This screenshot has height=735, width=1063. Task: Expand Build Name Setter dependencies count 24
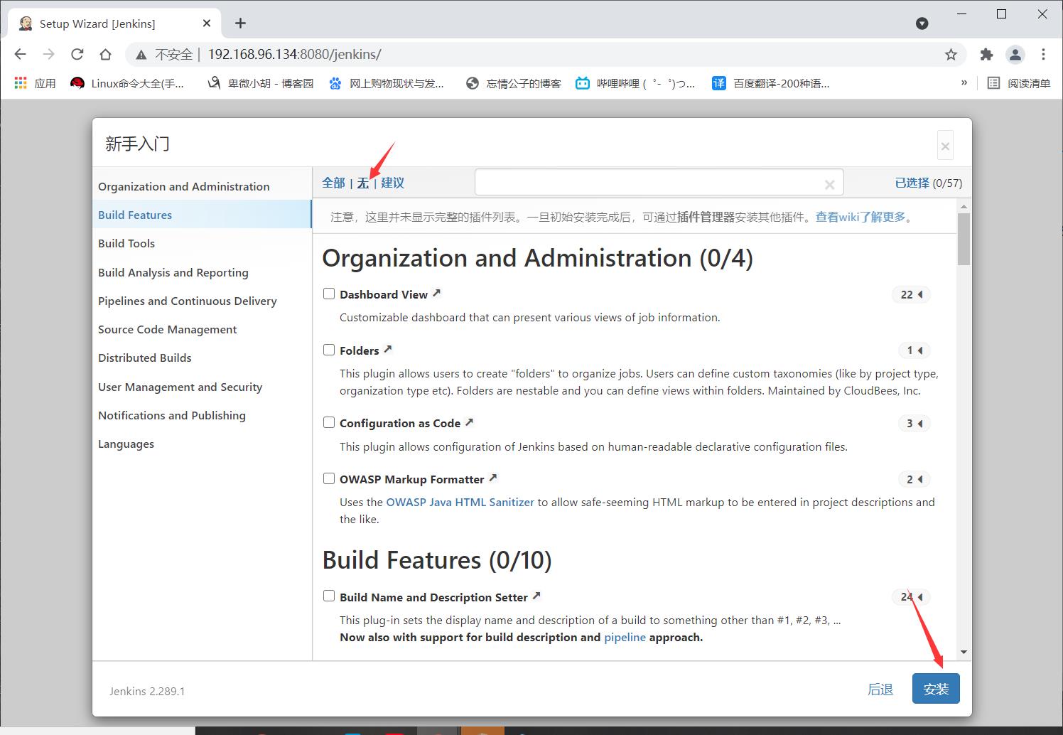click(x=912, y=597)
